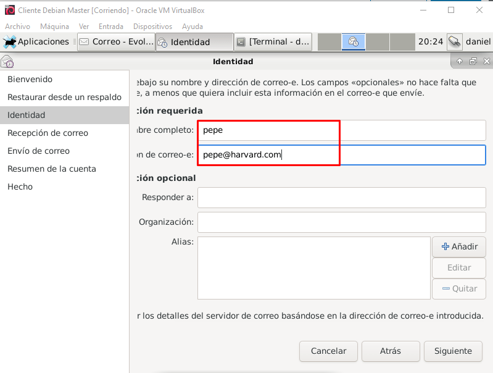Open the Dispositivos menu
493x373 pixels.
pos(152,27)
